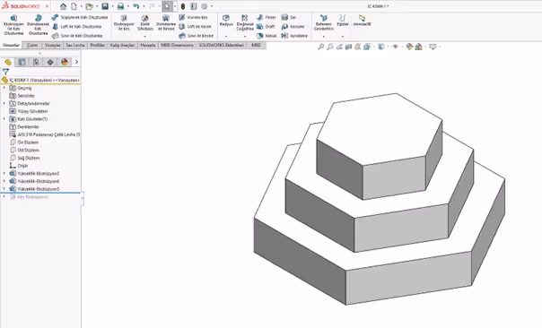This screenshot has height=328, width=542.
Task: Open a file using the Open folder icon
Action: coord(89,6)
